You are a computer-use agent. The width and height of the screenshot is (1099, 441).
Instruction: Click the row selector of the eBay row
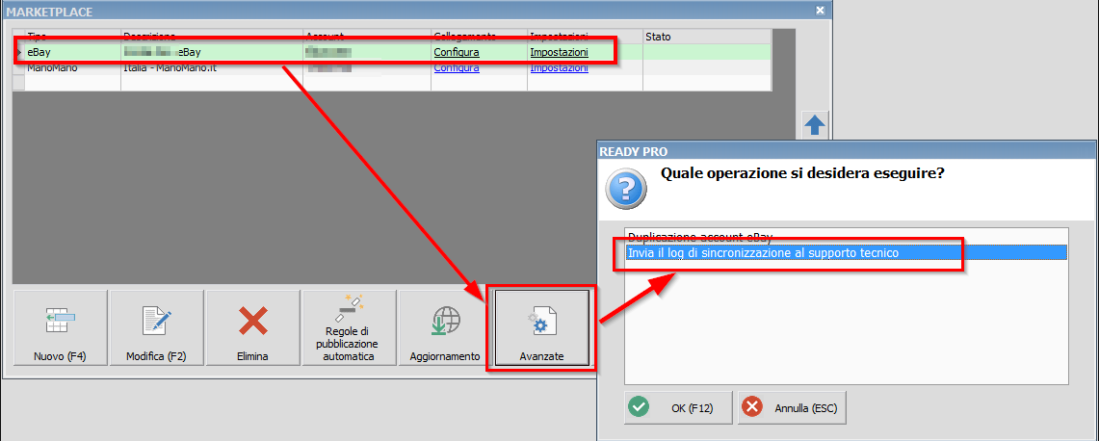tap(19, 53)
